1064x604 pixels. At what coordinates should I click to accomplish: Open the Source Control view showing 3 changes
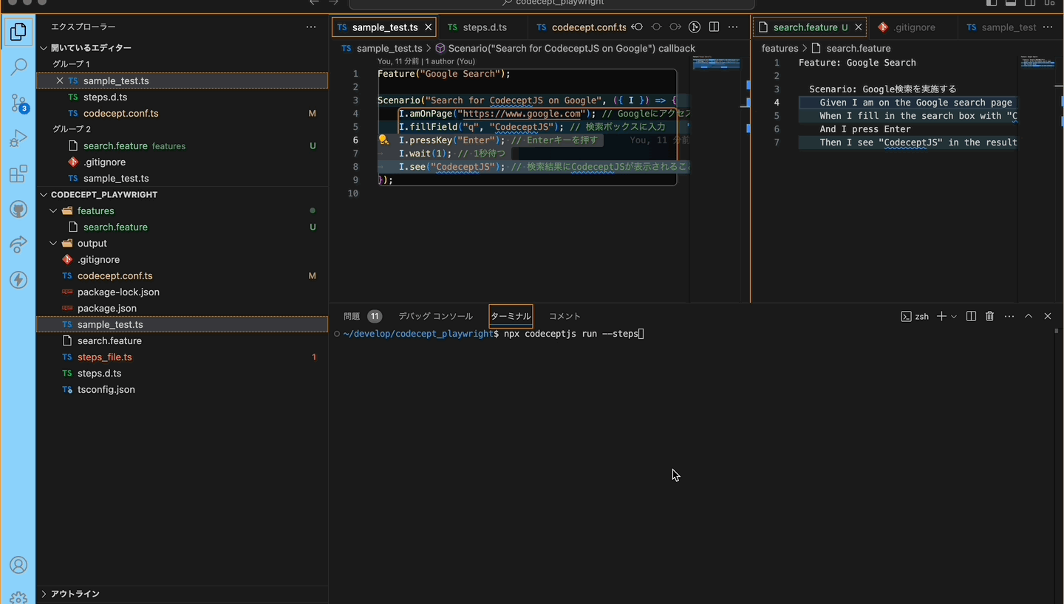[x=18, y=103]
